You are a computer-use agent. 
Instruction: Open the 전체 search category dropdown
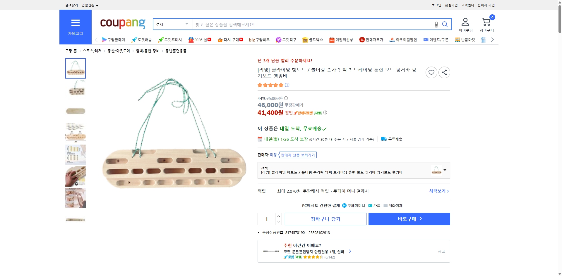click(172, 24)
